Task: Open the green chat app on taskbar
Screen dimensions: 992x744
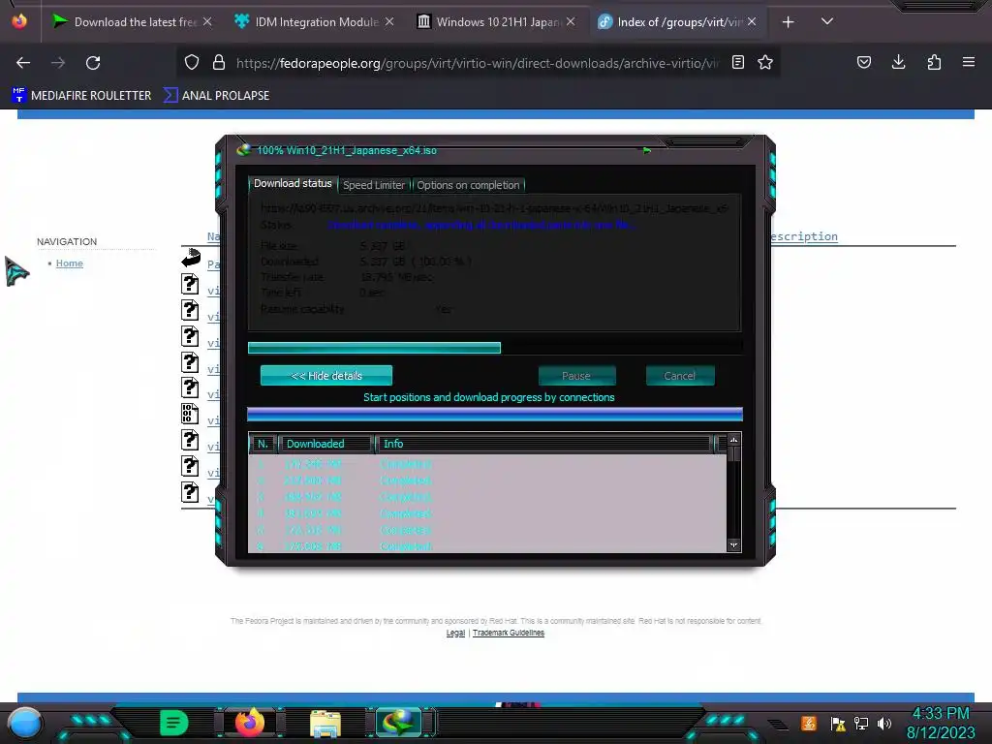Action: tap(174, 723)
